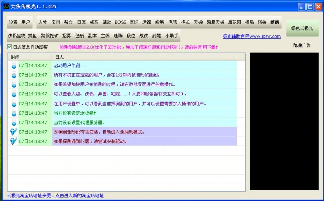Select log text 启动用户侦测……

(70, 66)
